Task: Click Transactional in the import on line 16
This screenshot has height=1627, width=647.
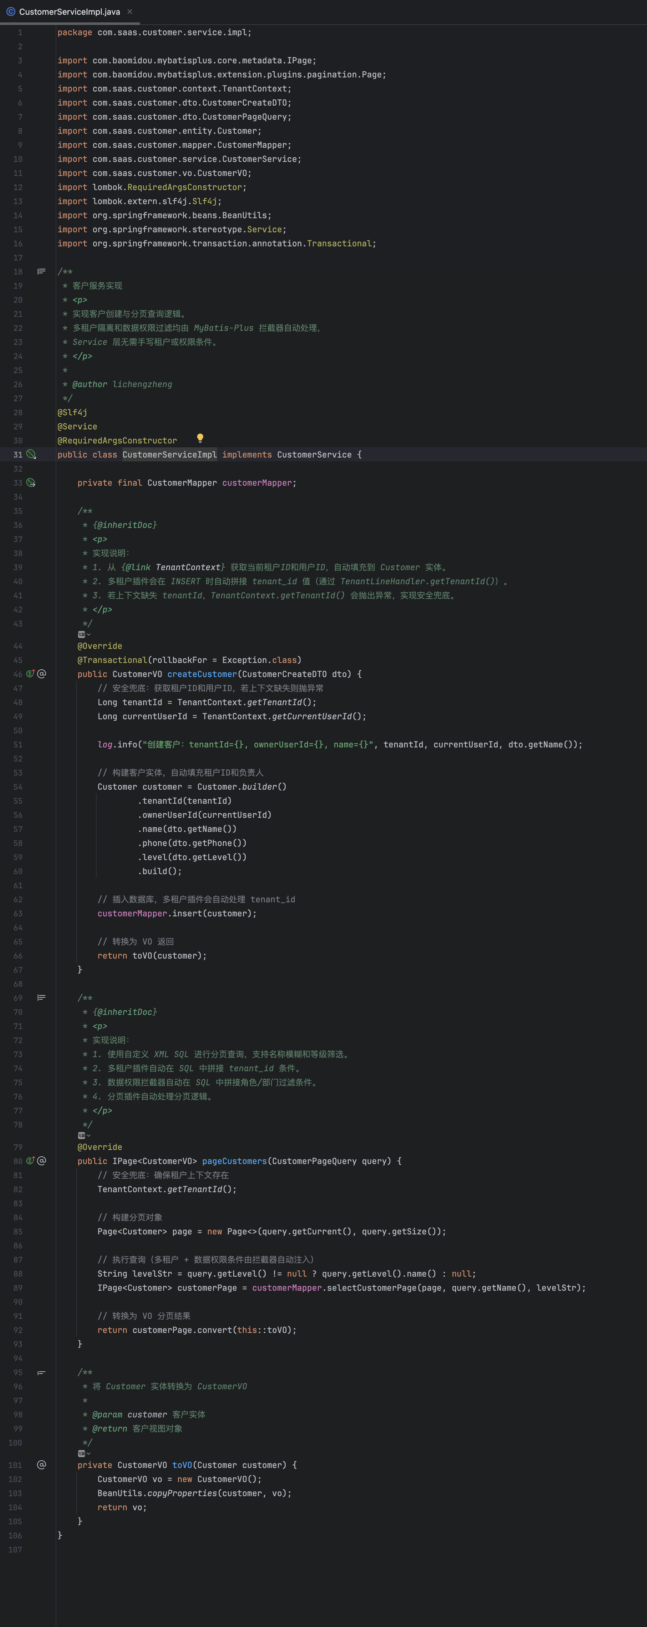Action: 339,243
